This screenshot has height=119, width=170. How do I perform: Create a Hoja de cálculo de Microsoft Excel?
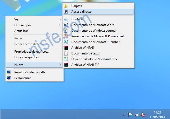(x=98, y=59)
